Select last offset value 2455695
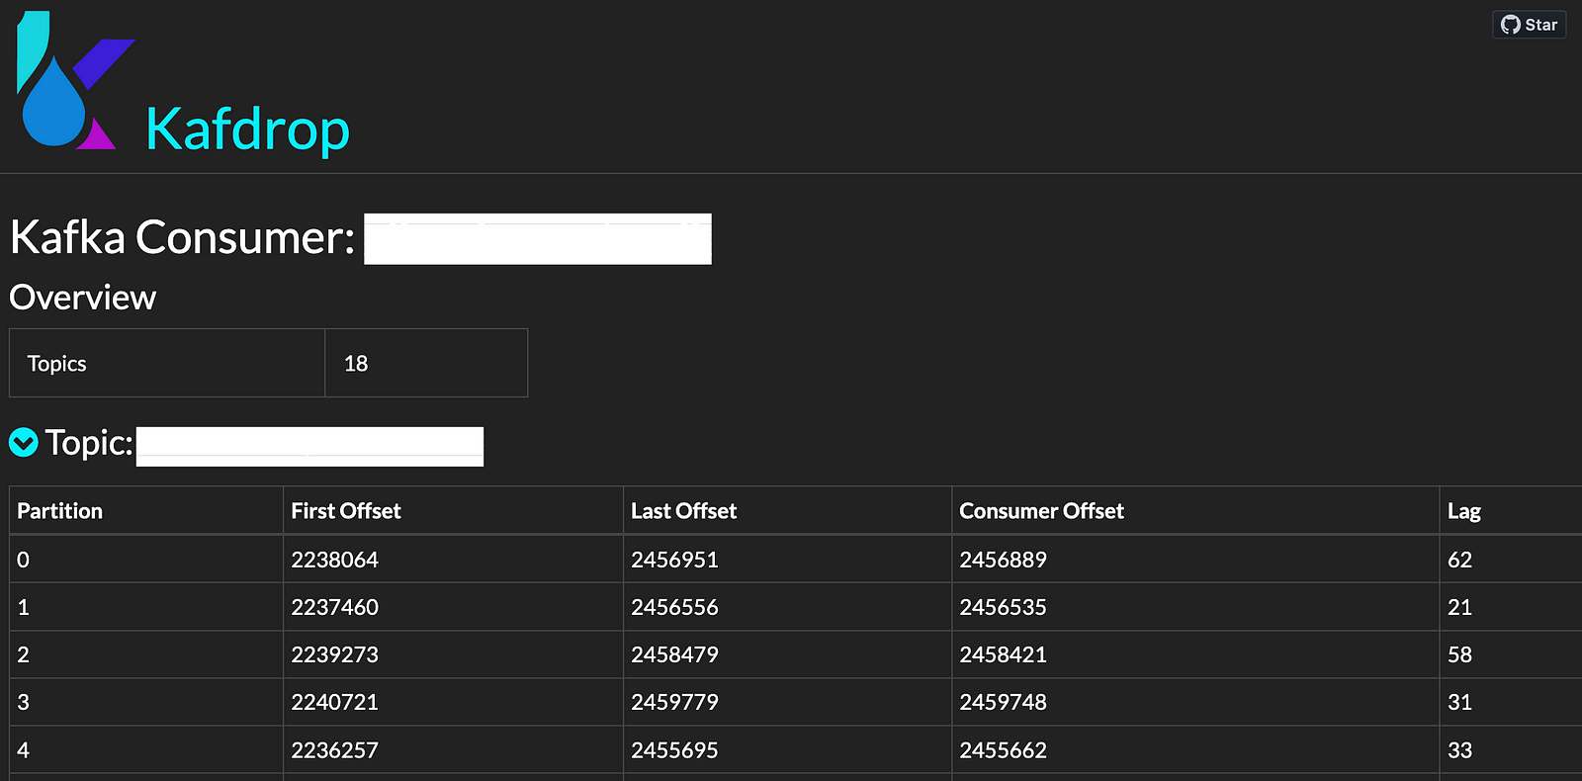This screenshot has width=1582, height=781. pos(675,750)
